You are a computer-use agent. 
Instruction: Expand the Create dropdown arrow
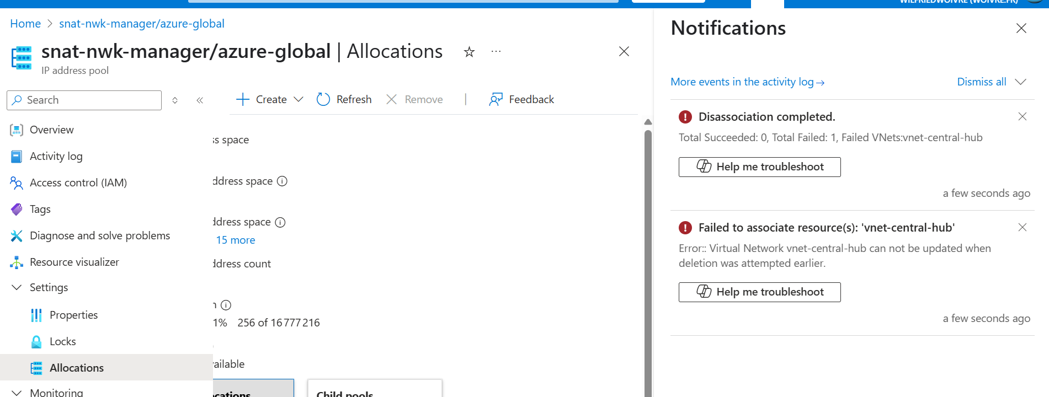click(299, 99)
